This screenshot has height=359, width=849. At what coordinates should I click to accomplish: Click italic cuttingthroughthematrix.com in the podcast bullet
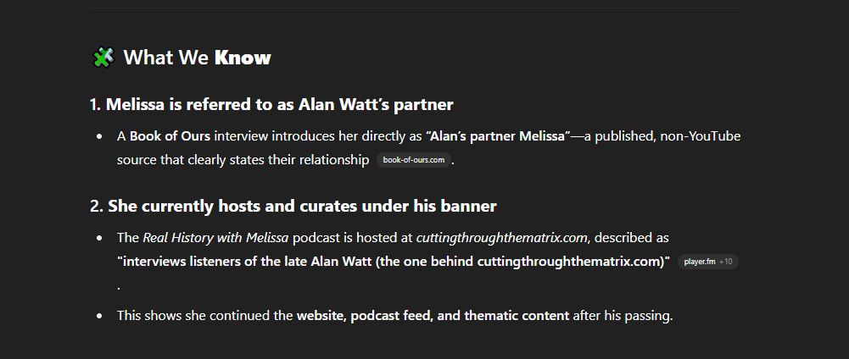[x=502, y=237]
